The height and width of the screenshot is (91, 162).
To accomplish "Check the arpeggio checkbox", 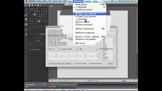I will coord(101,54).
